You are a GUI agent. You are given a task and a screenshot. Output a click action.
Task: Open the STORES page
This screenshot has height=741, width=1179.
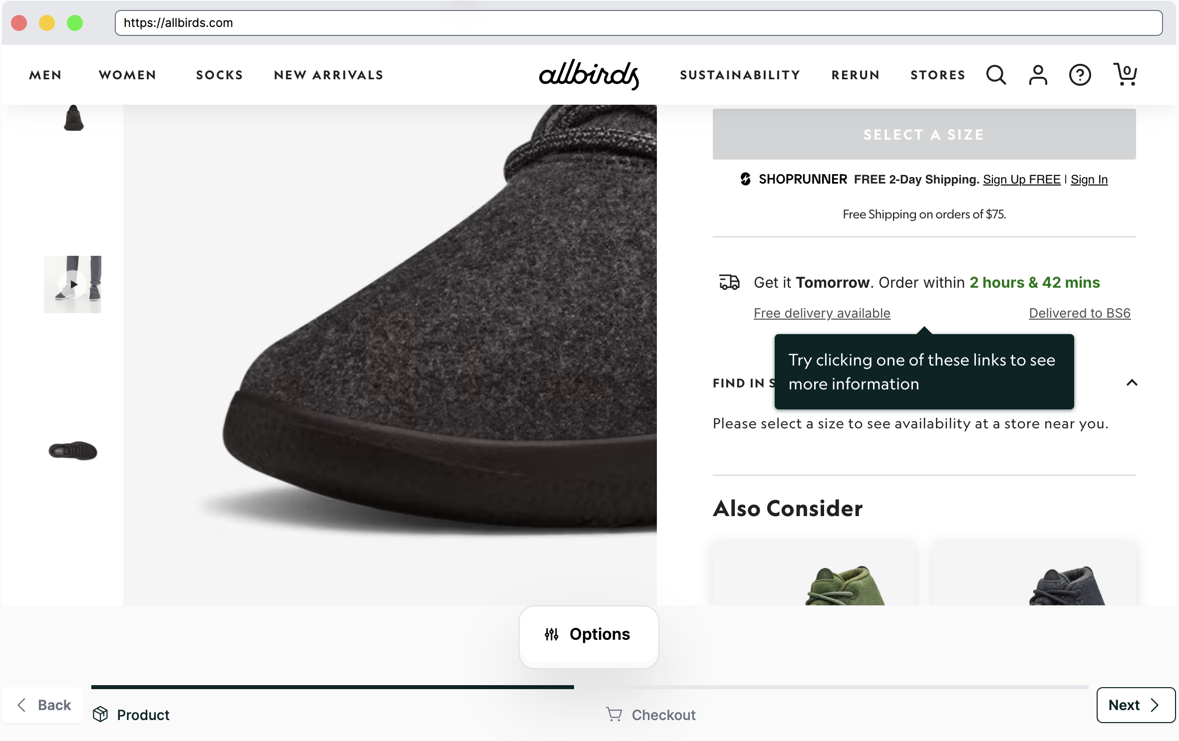click(x=937, y=75)
